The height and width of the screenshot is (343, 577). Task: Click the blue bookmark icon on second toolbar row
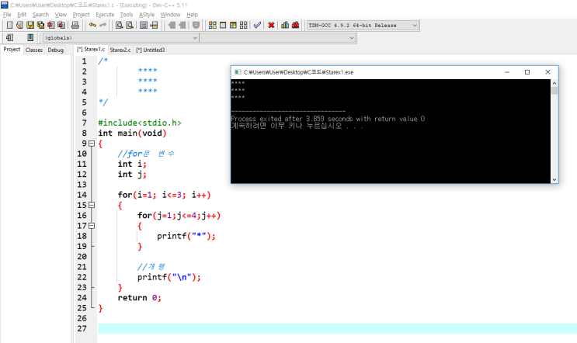point(30,37)
